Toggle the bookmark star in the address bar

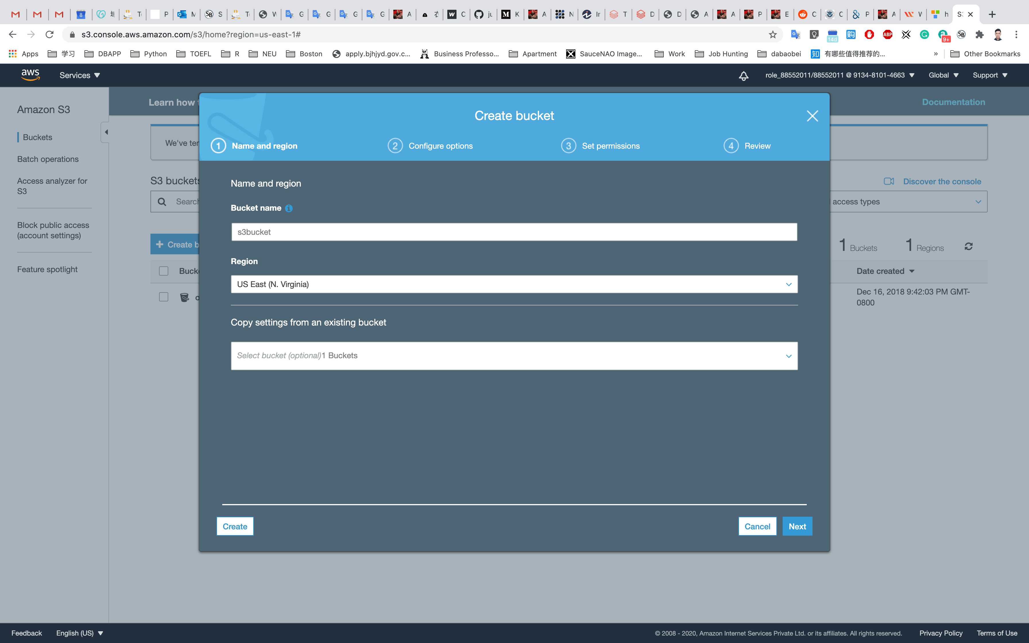coord(773,34)
